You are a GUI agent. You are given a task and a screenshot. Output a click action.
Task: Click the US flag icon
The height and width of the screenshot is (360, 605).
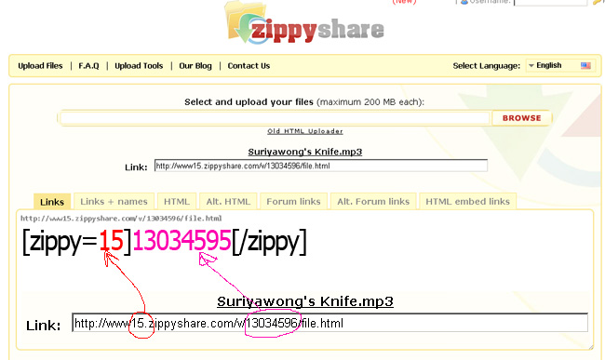pos(585,65)
